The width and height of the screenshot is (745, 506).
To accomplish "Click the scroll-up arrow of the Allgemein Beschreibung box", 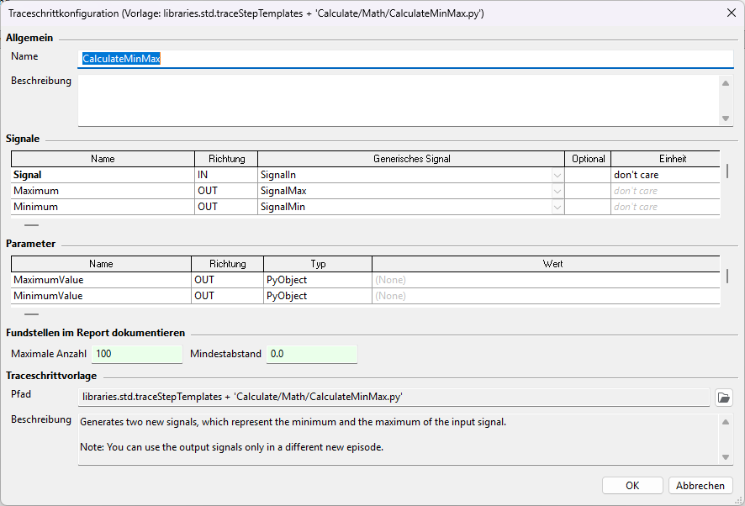I will pyautogui.click(x=726, y=83).
